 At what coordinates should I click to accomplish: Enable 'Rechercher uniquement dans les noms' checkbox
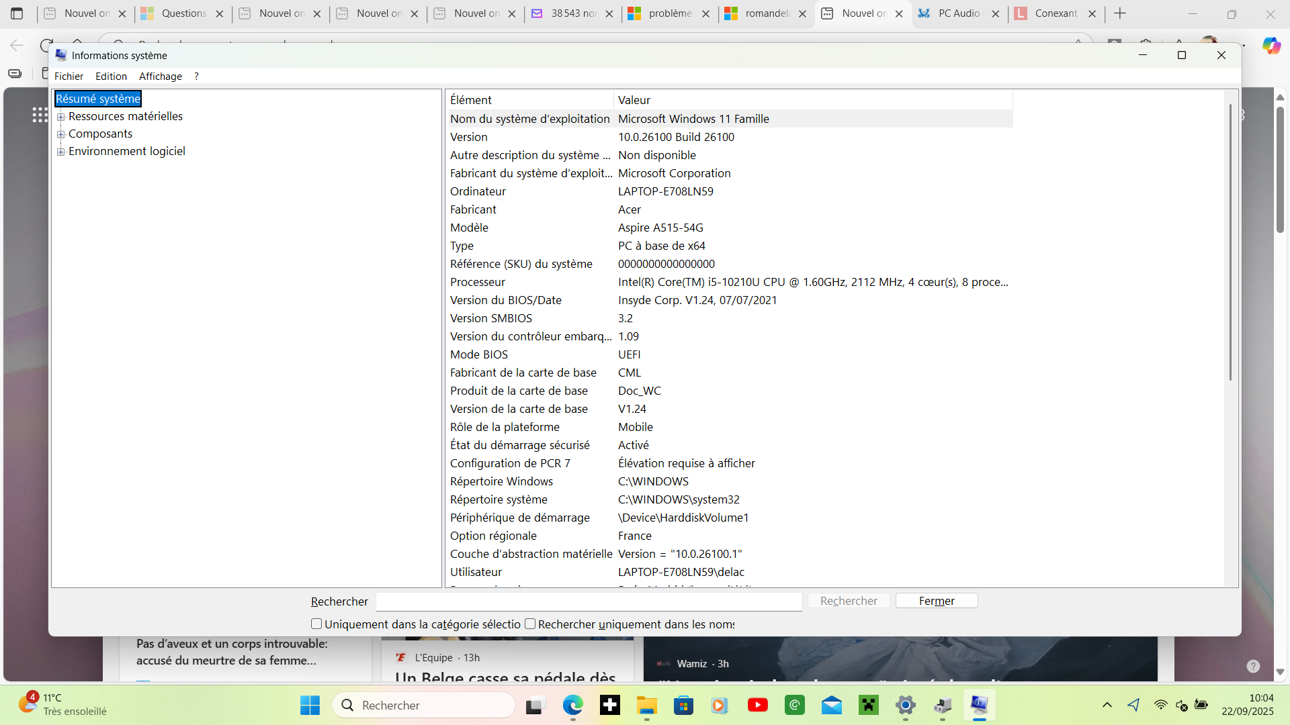(530, 624)
